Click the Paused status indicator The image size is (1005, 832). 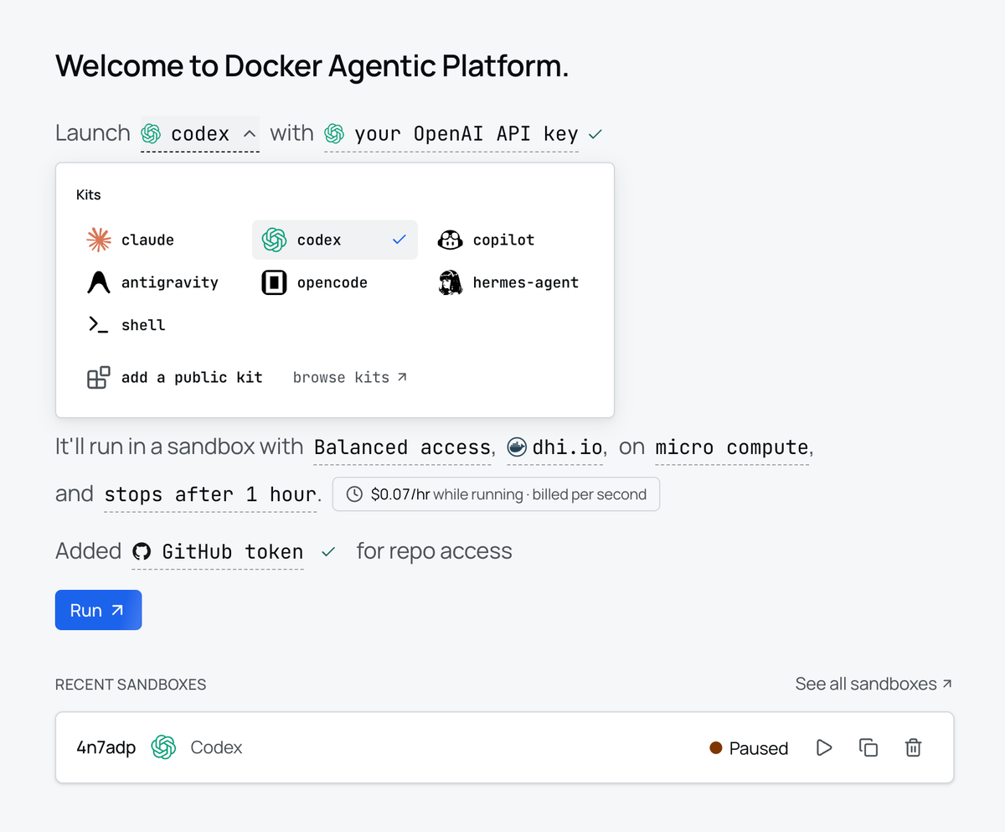tap(749, 748)
